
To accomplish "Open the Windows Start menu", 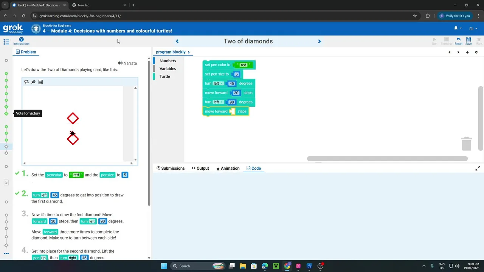I will coord(164,266).
